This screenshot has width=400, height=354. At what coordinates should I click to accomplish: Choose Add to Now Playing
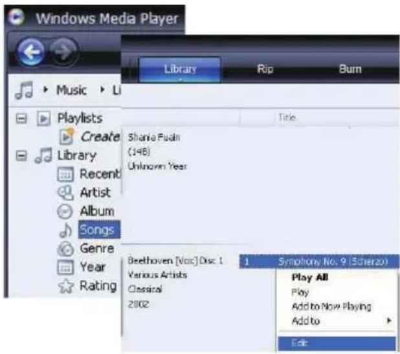pos(331,306)
